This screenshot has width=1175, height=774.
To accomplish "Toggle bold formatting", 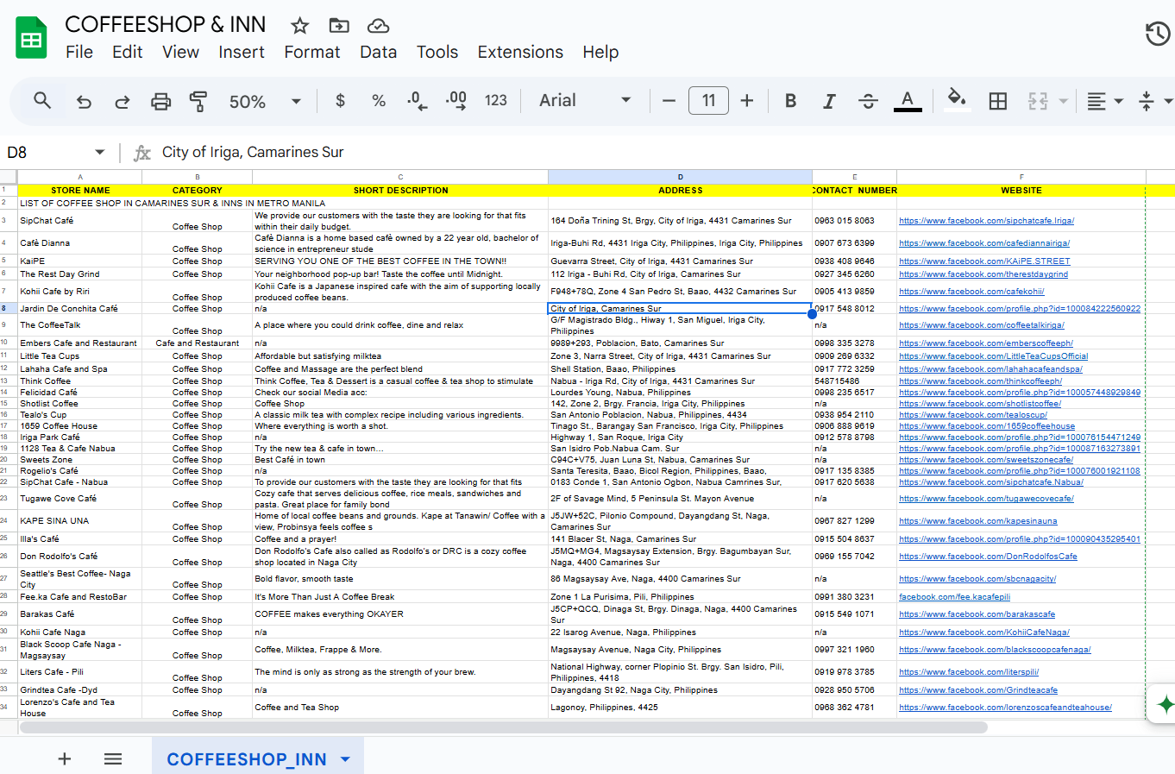I will 790,100.
